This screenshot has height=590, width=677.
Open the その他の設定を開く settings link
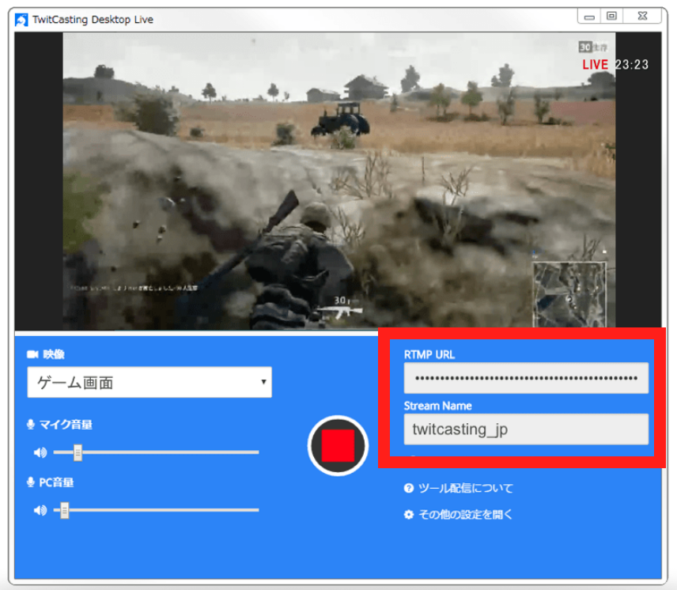tap(465, 514)
